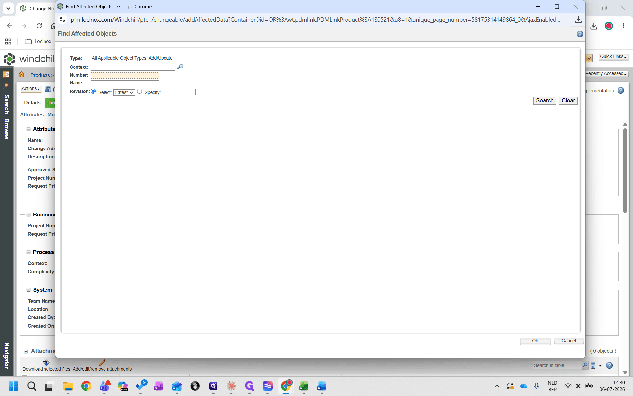Choose the Select revision radio button

click(x=93, y=91)
